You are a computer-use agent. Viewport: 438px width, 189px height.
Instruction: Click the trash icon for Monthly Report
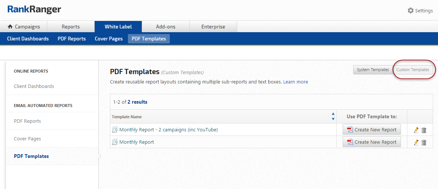tap(424, 142)
